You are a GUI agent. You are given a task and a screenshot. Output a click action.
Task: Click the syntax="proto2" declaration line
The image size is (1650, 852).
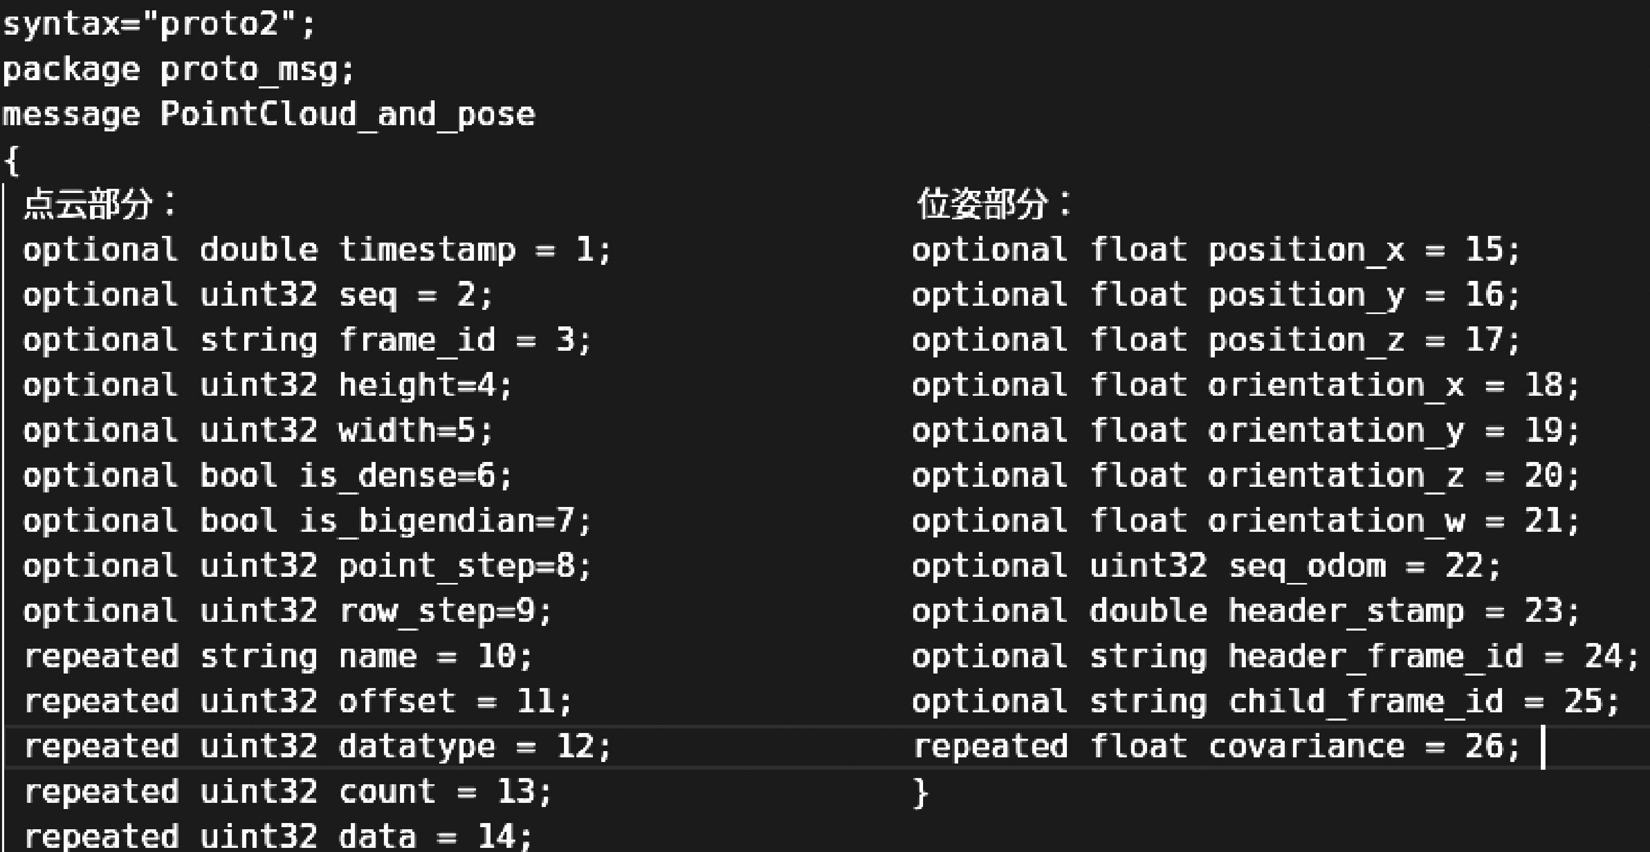pos(159,26)
